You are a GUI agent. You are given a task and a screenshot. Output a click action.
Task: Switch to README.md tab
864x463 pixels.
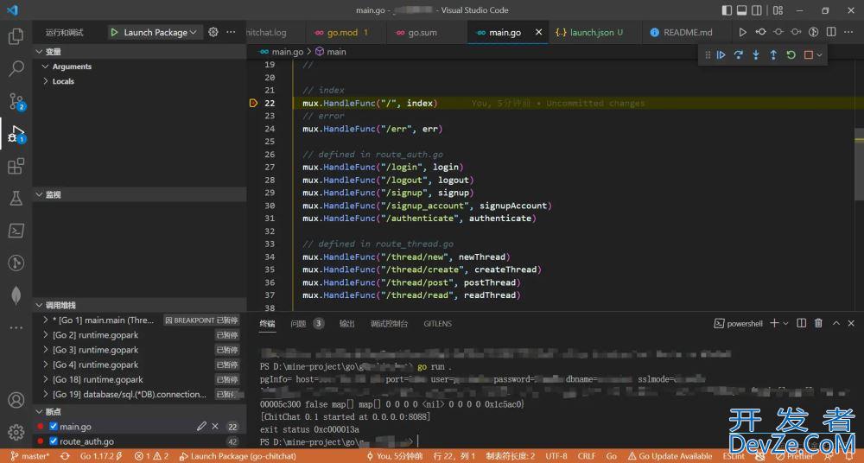(x=688, y=33)
